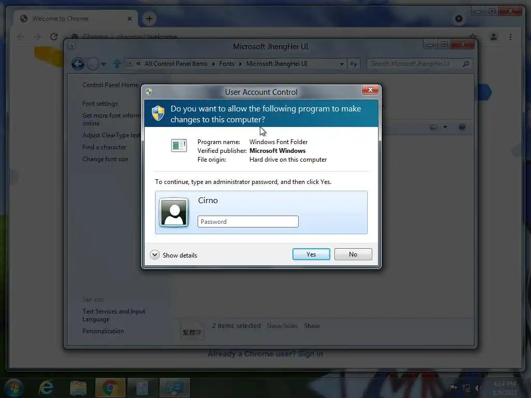Click the taskbar clock
This screenshot has width=531, height=398.
click(505, 388)
